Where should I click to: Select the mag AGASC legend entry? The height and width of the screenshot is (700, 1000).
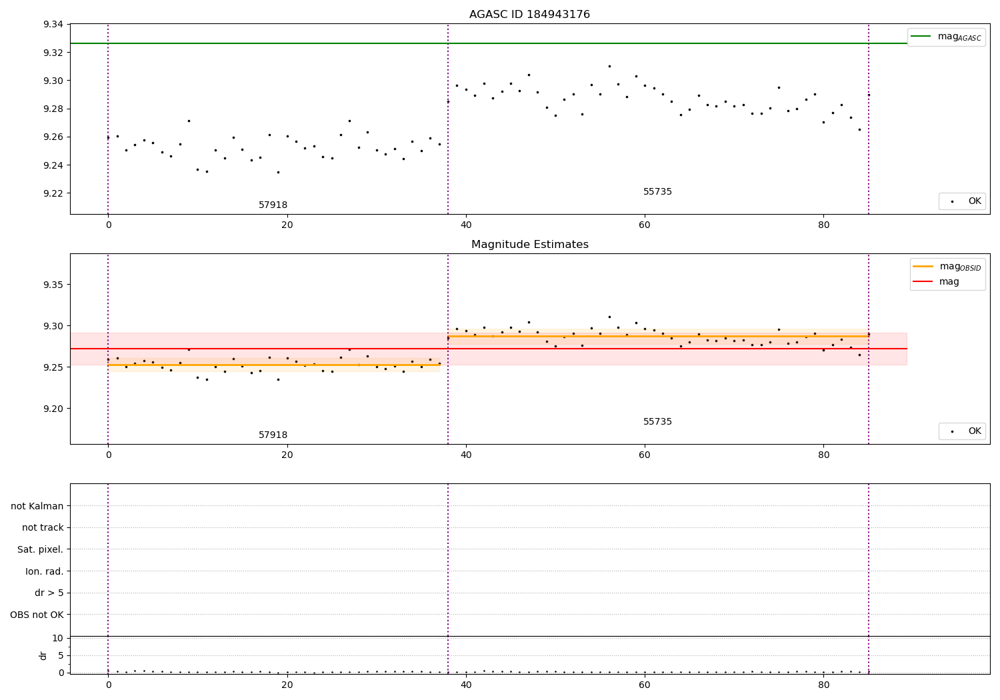945,37
